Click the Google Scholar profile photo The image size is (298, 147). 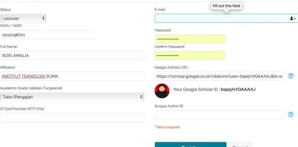[x=162, y=91]
